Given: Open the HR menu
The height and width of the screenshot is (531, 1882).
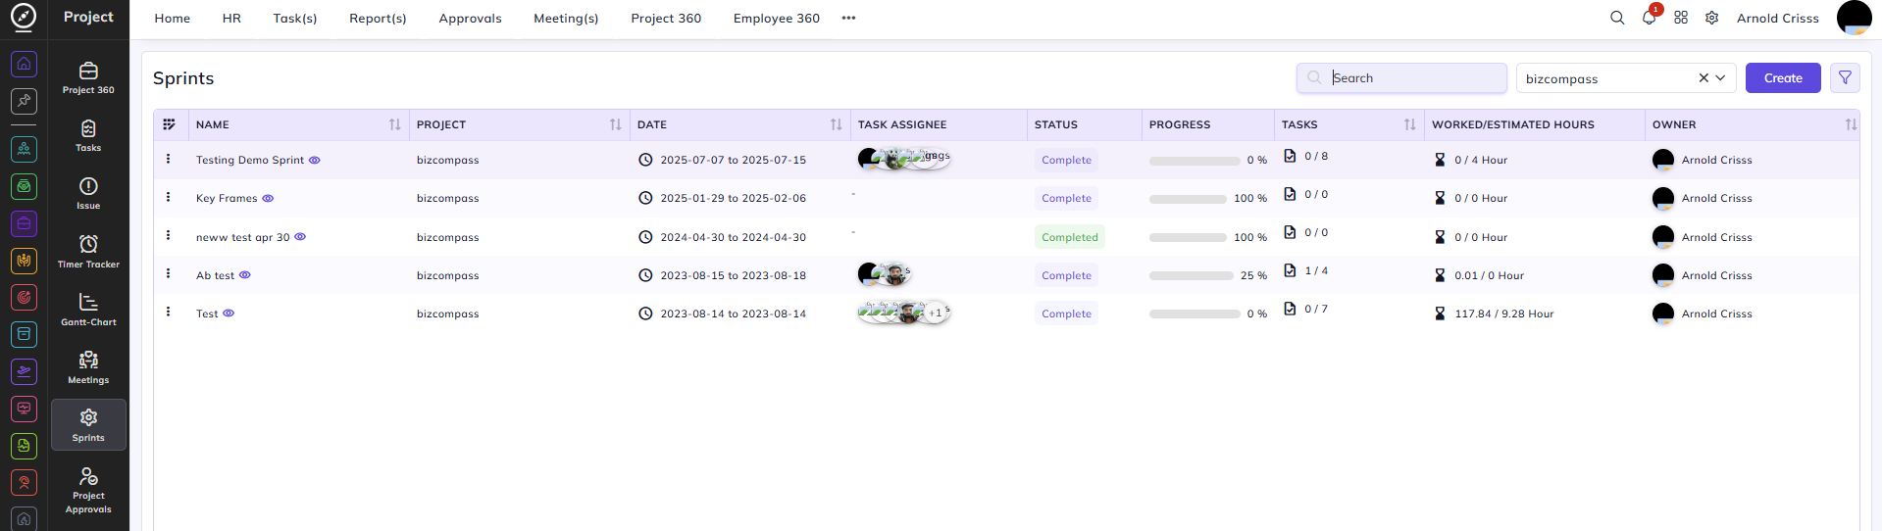Looking at the screenshot, I should click(x=231, y=18).
